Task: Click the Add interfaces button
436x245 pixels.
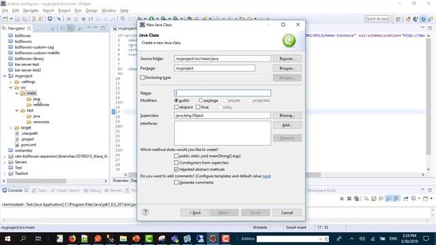Action: tap(287, 125)
